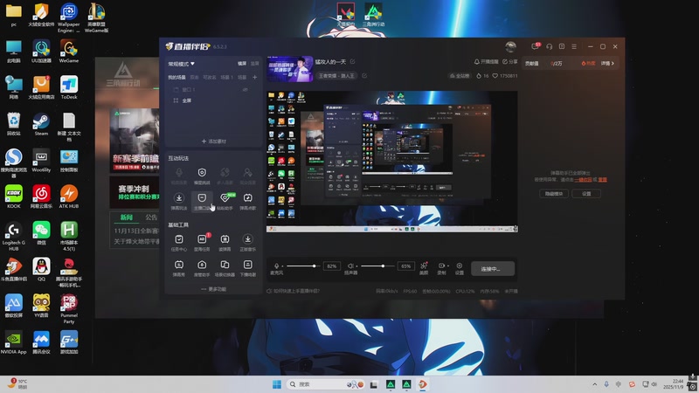Open the message icon with red badge
Viewport: 699px width, 393px height.
(535, 46)
